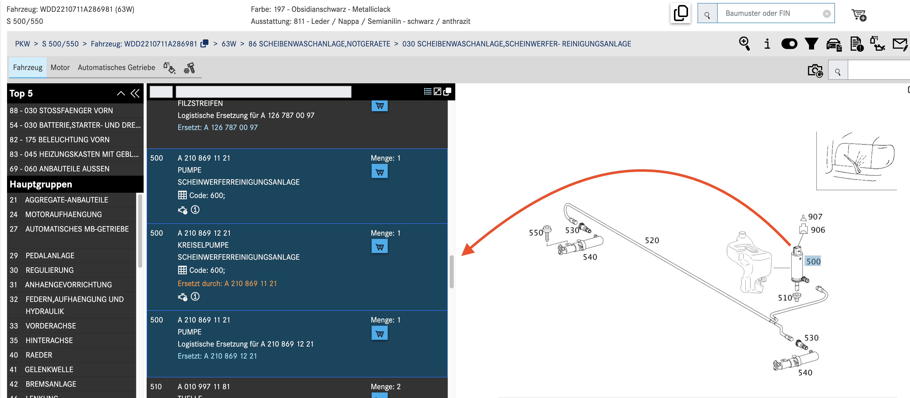Select group 21 AGGREGATE-ANBAUTEILE
910x398 pixels.
coord(72,200)
